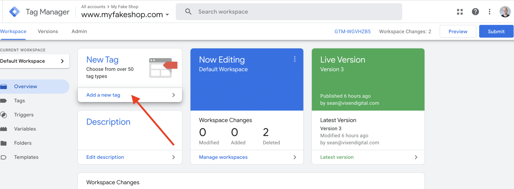Switch to the Versions tab

pos(48,31)
